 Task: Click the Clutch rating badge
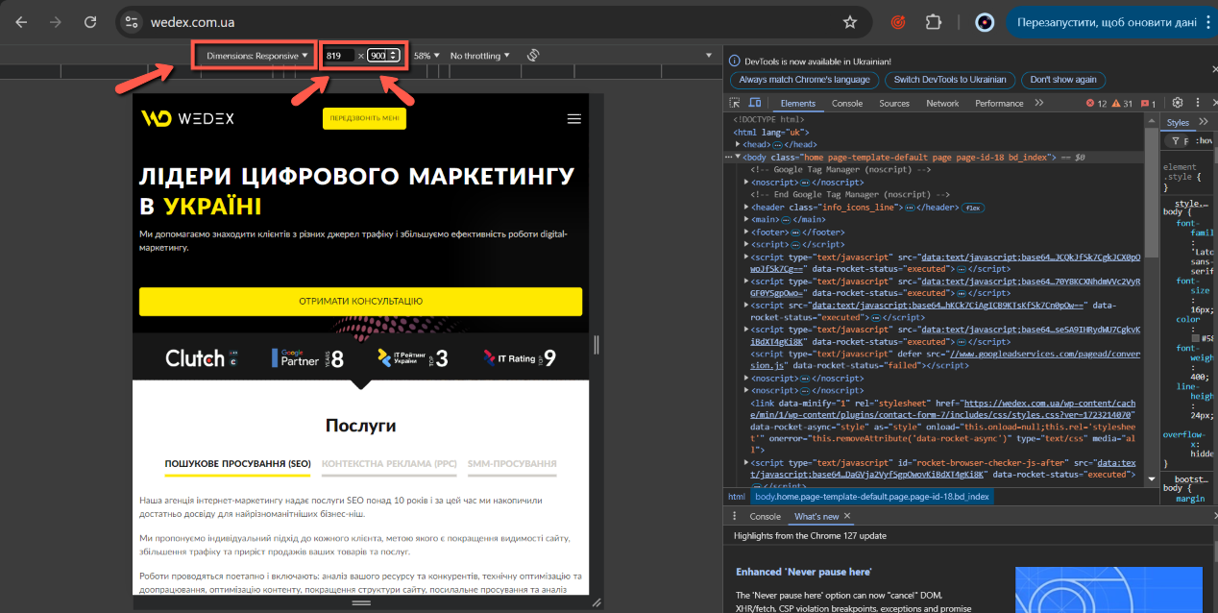[201, 358]
